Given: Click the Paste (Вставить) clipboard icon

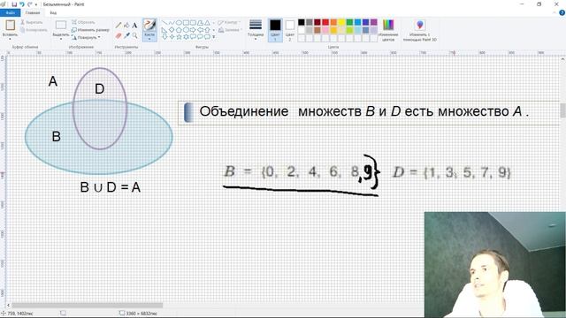Looking at the screenshot, I should tap(10, 25).
